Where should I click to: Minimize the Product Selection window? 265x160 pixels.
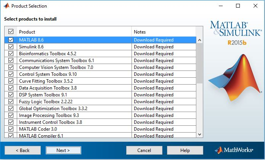(221, 6)
